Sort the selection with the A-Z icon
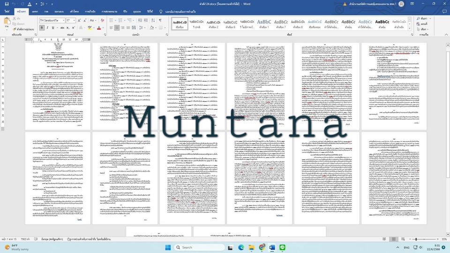The height and width of the screenshot is (253, 450). tap(153, 20)
